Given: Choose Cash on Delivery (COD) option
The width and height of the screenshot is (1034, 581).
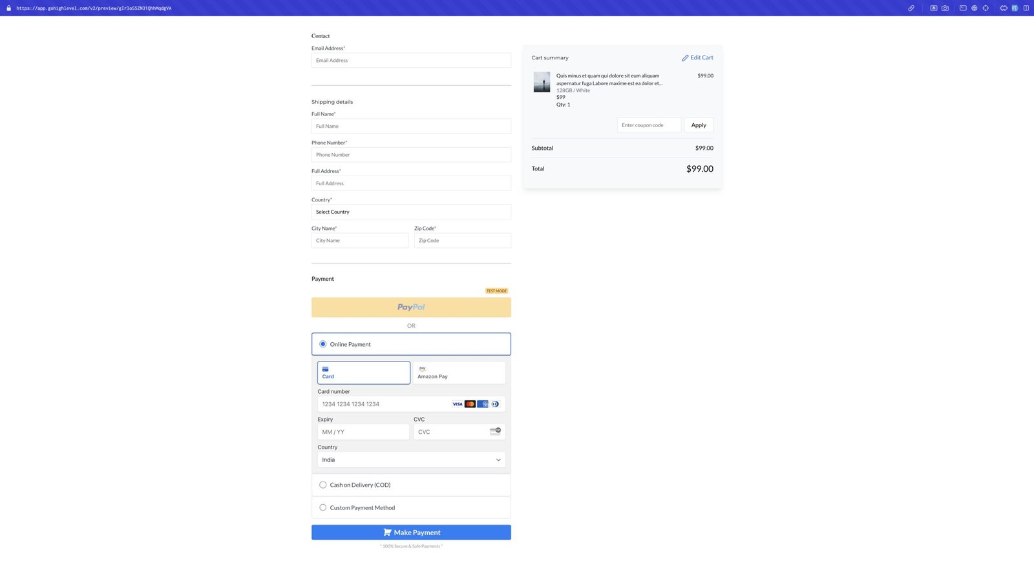Looking at the screenshot, I should [323, 485].
